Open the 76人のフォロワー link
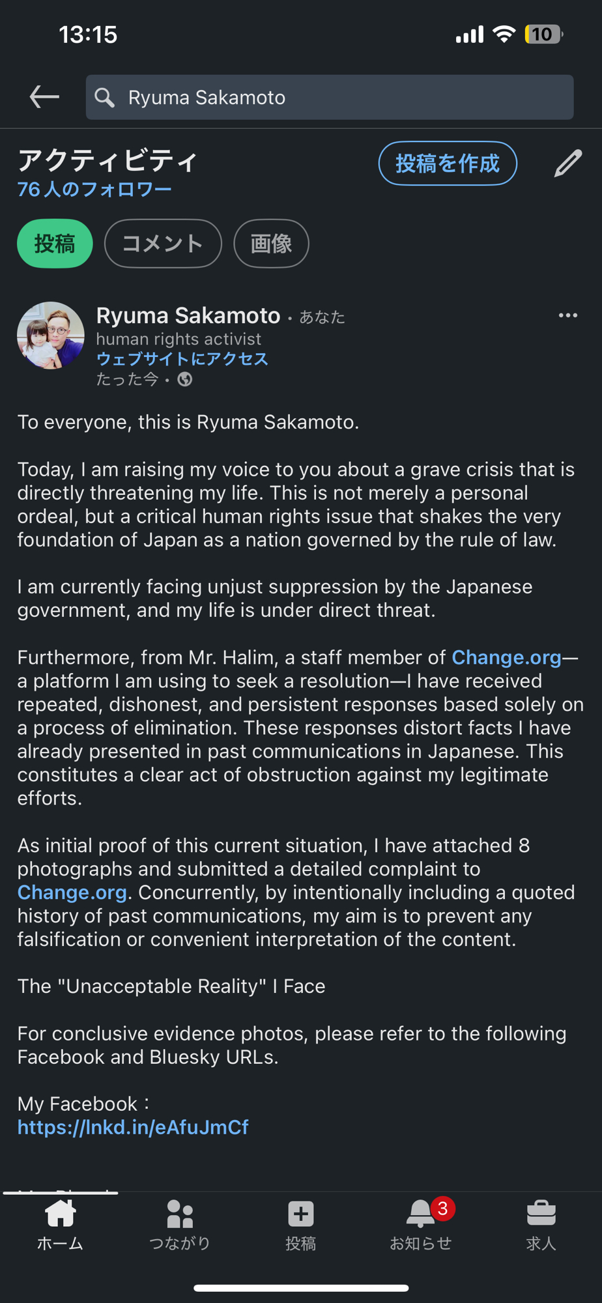The width and height of the screenshot is (602, 1303). tap(94, 190)
